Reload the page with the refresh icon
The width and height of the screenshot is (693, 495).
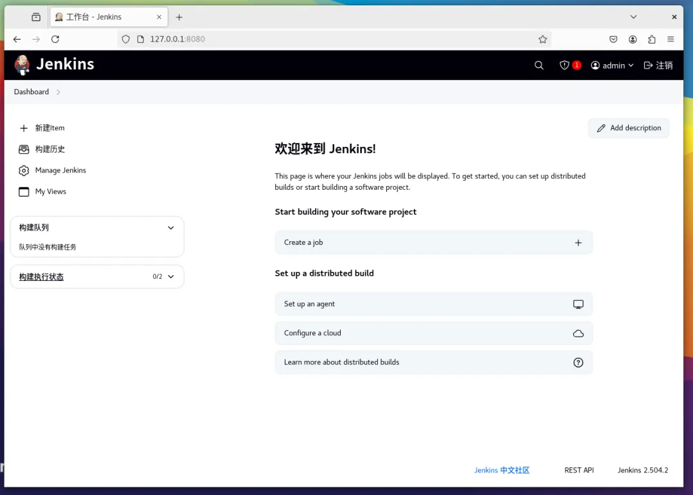point(55,39)
